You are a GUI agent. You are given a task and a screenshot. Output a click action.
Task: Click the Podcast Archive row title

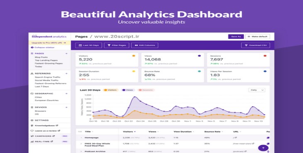[95, 152]
